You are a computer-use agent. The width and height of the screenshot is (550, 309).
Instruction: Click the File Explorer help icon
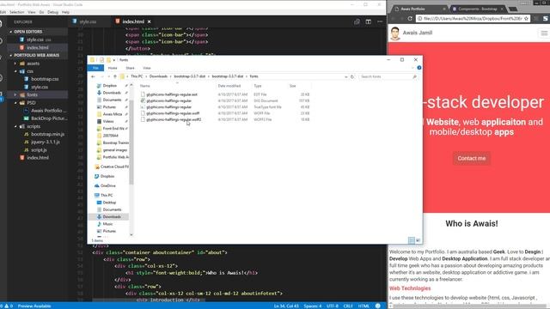click(419, 68)
